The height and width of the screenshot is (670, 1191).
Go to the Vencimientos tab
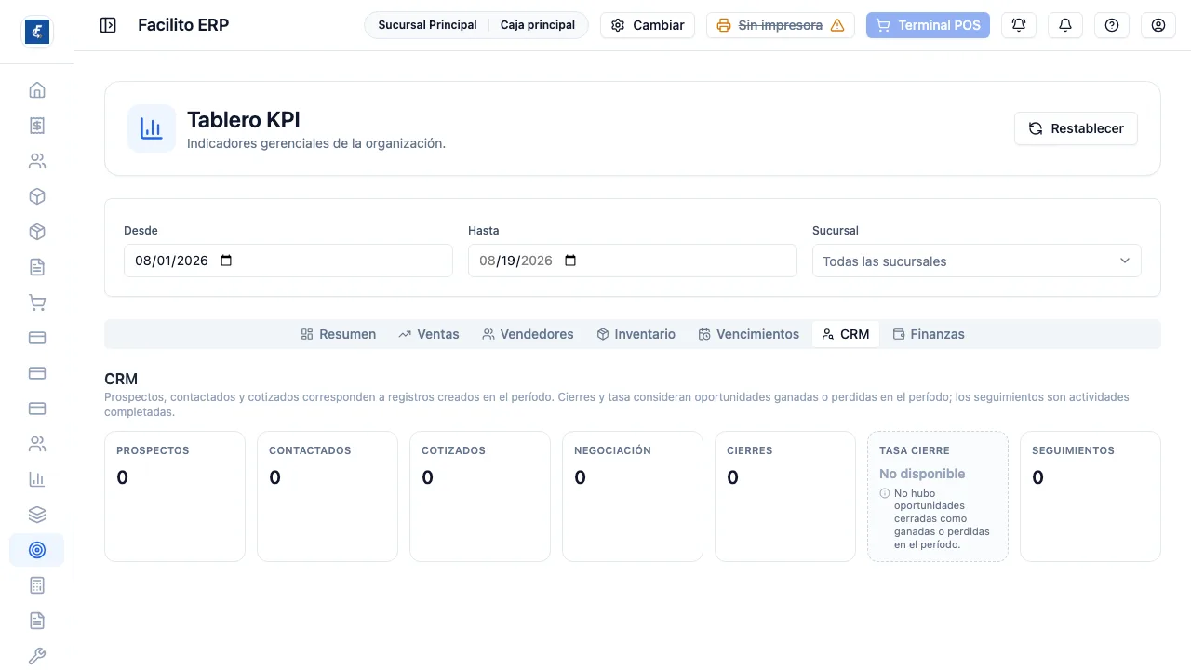[x=749, y=334]
